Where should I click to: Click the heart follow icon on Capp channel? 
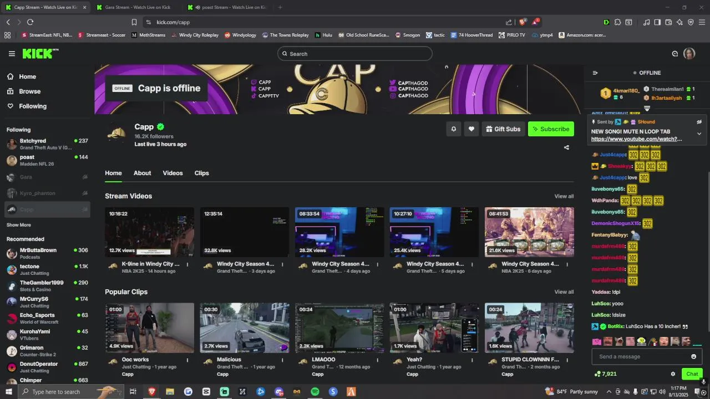point(471,129)
